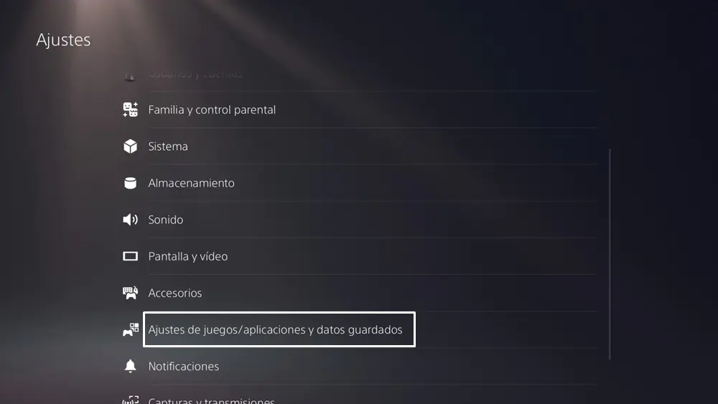Image resolution: width=718 pixels, height=404 pixels.
Task: Click the Sistema cube icon
Action: point(131,146)
